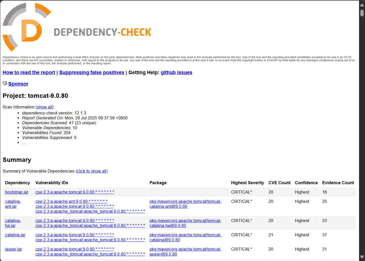Click the Summary section heading
The width and height of the screenshot is (365, 261).
click(17, 160)
